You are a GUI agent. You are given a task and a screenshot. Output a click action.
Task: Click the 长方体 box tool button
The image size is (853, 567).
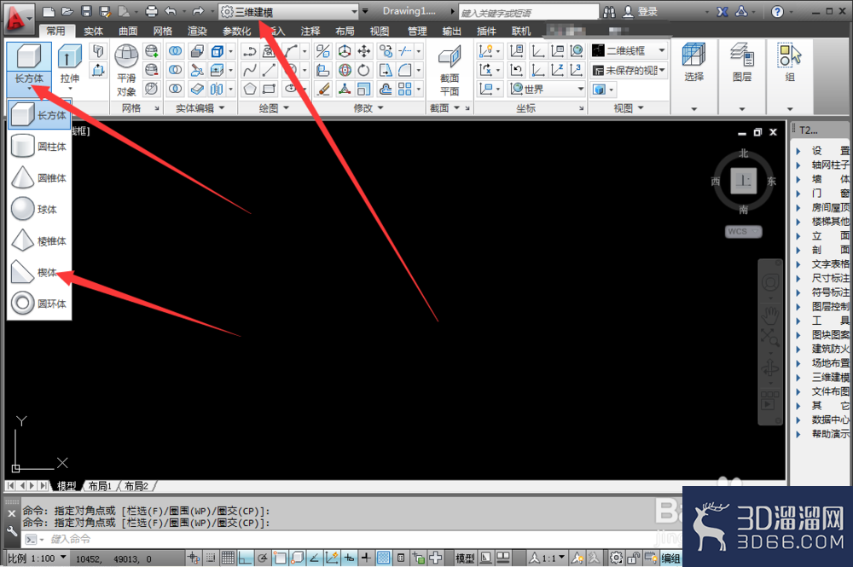(x=29, y=56)
